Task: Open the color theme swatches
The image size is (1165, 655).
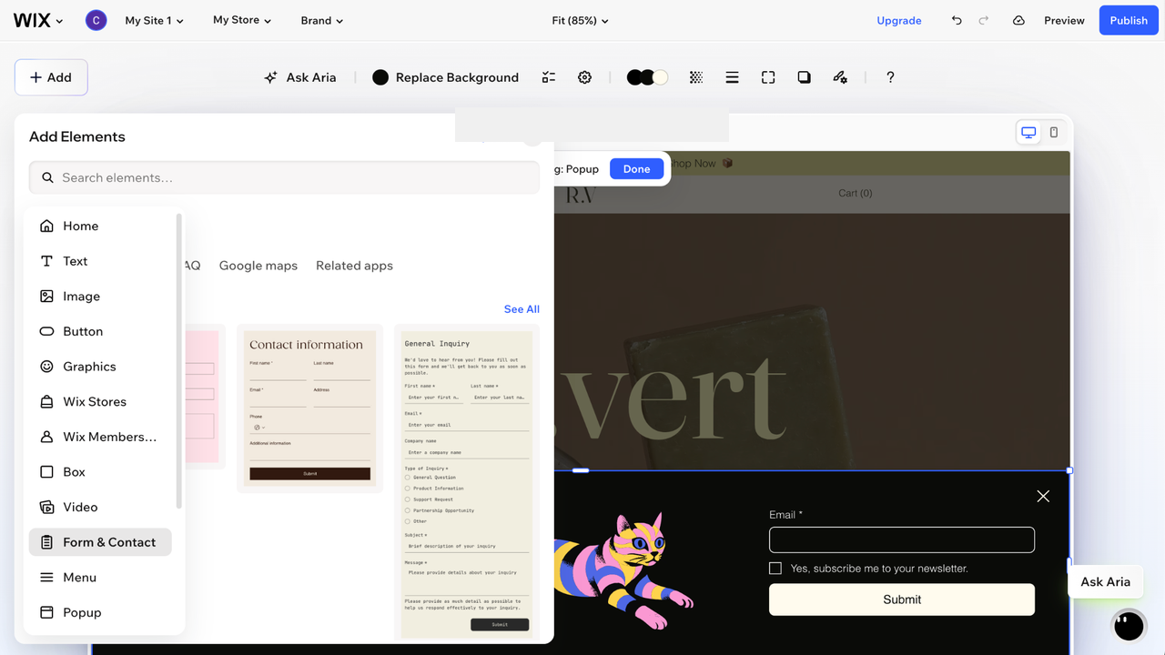Action: pyautogui.click(x=647, y=77)
